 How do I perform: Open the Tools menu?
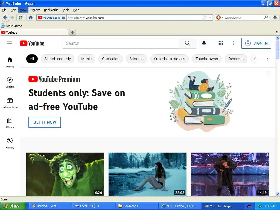(x=66, y=10)
